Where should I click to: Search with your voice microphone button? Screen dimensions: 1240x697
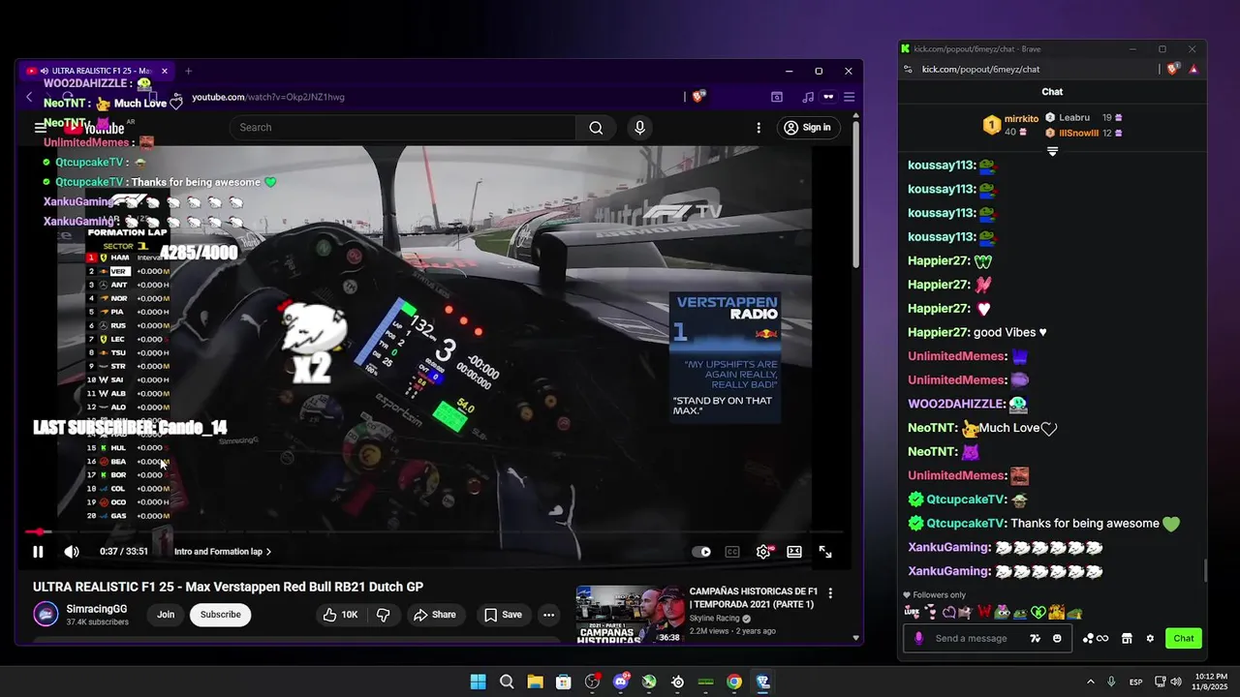639,127
